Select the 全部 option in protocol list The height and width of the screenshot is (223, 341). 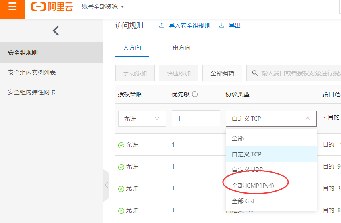pyautogui.click(x=238, y=138)
